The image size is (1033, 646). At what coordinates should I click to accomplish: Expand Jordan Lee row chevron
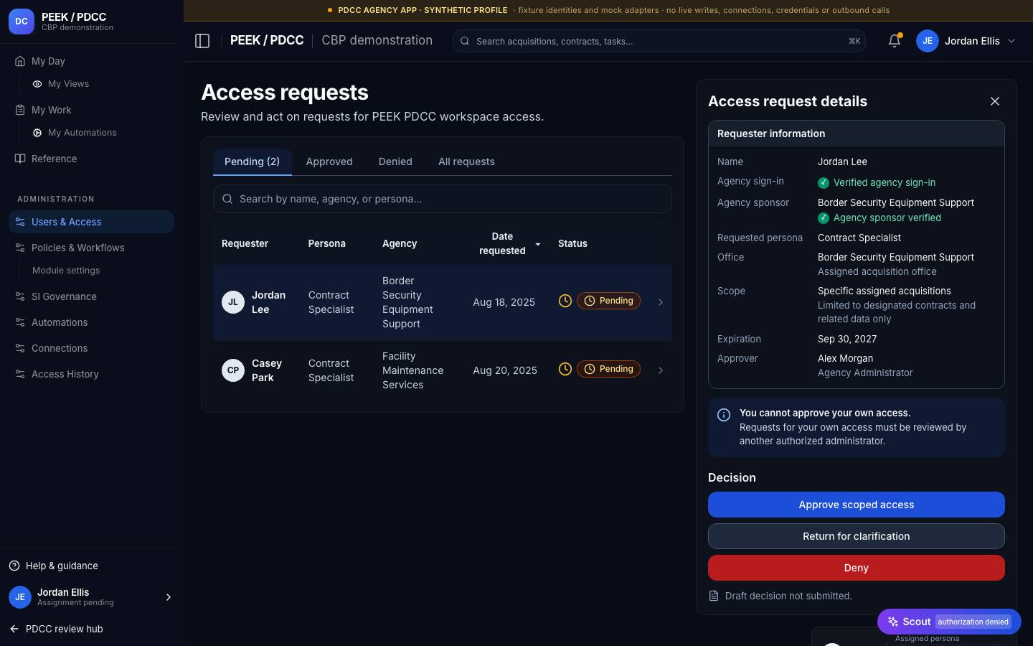(x=661, y=302)
